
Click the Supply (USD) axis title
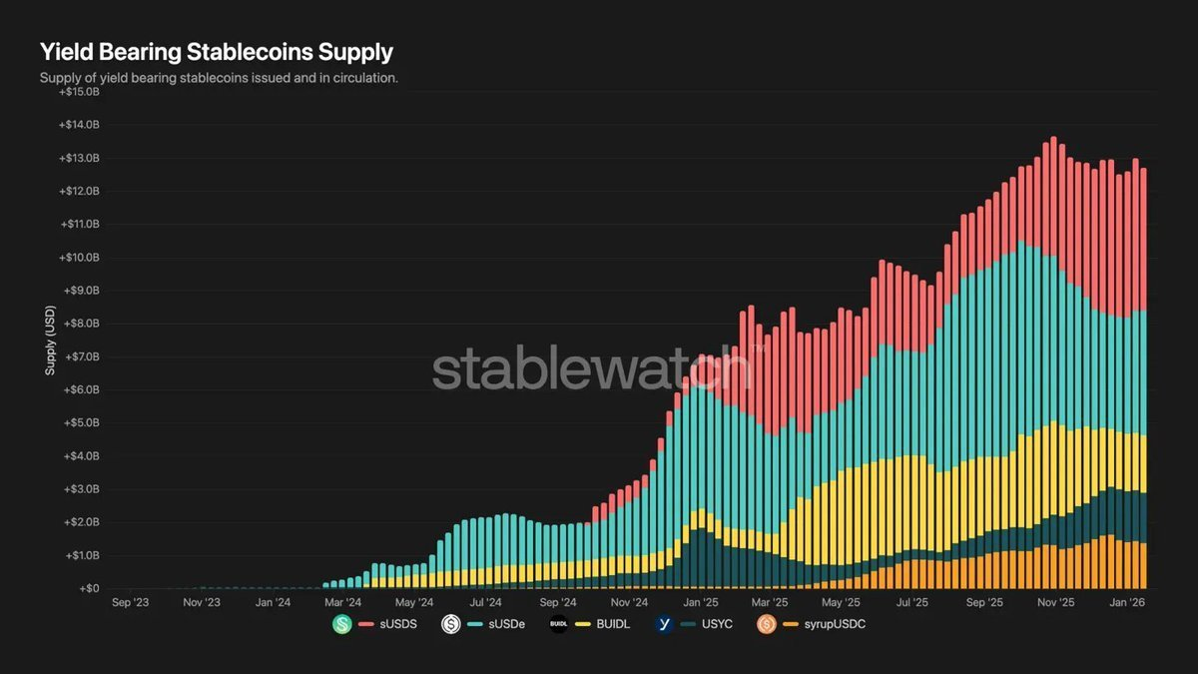point(49,341)
